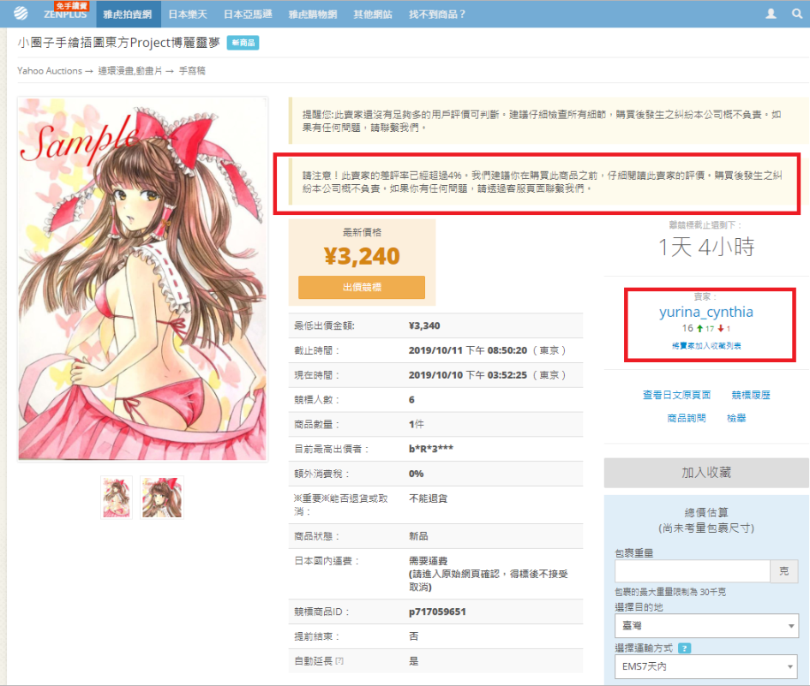Click the 請注意 seller negative rating warning
This screenshot has width=810, height=686.
[544, 182]
